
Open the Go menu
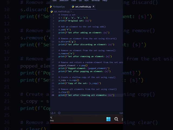(80, 1)
